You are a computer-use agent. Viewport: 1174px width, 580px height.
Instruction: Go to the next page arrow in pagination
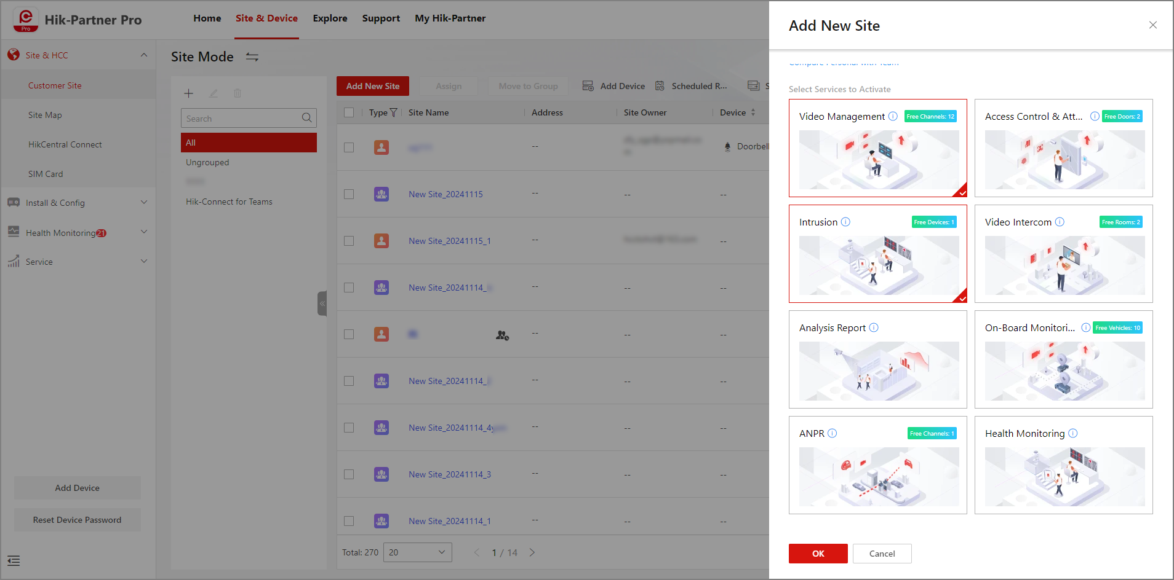tap(532, 552)
